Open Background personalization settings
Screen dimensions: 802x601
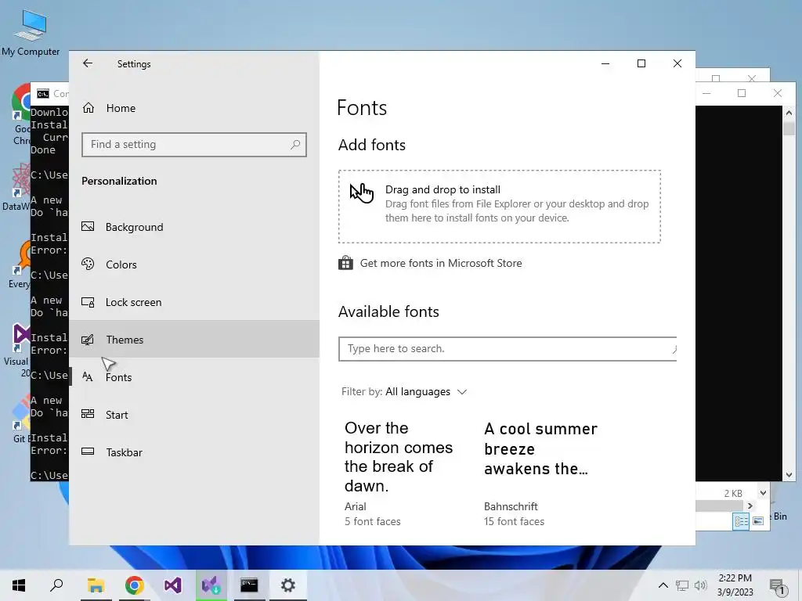pos(194,227)
